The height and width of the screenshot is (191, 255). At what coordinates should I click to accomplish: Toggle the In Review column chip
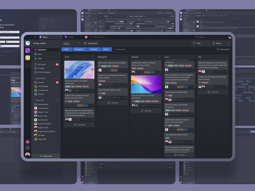coord(95,49)
